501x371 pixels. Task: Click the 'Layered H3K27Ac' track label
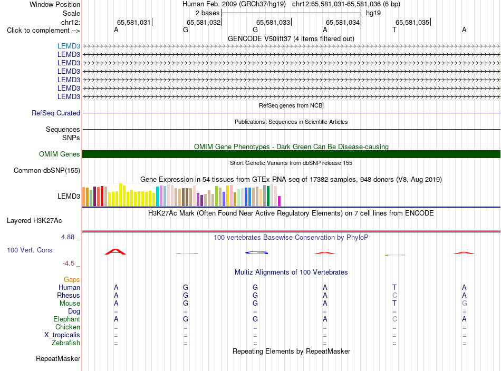tap(34, 221)
